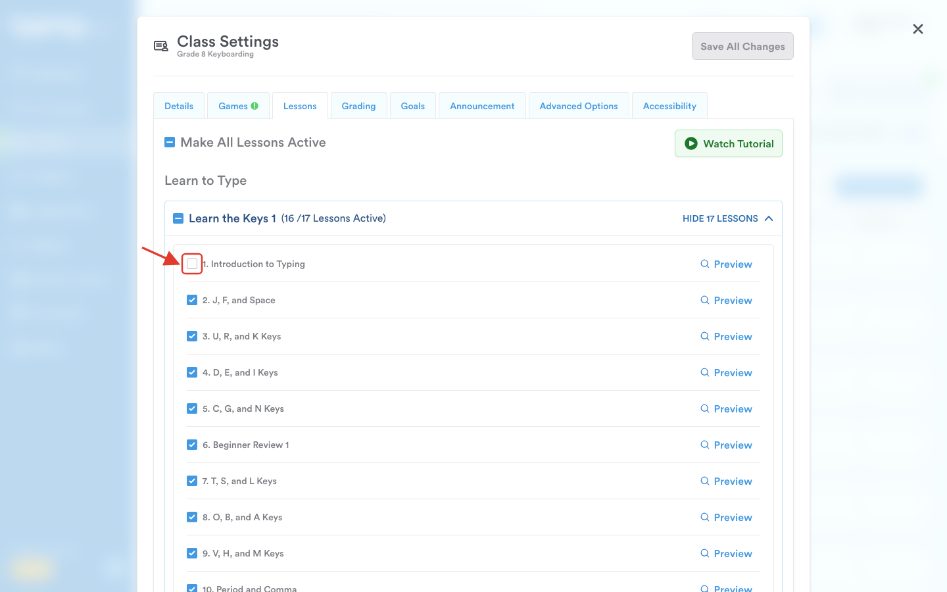The height and width of the screenshot is (592, 947).
Task: Preview the C, G, and N Keys lesson
Action: pyautogui.click(x=726, y=408)
